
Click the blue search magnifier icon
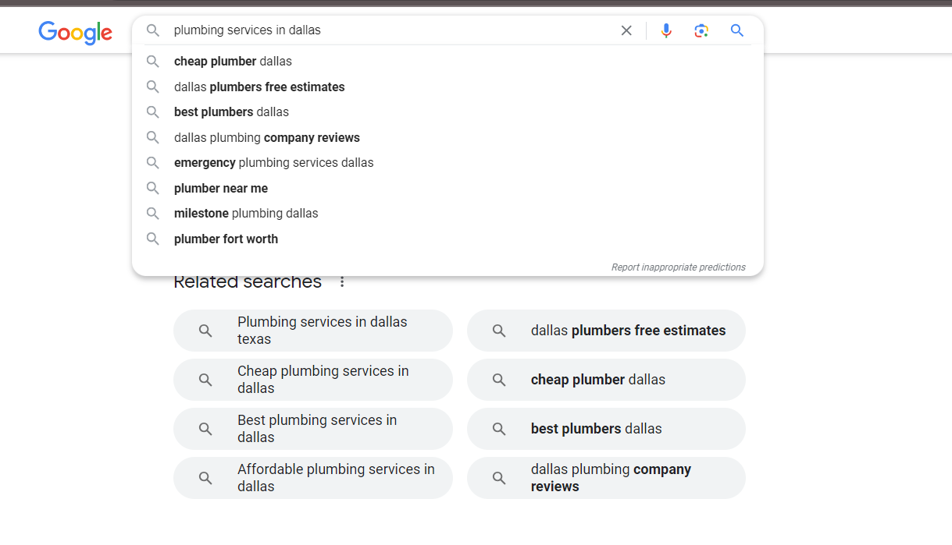(736, 30)
